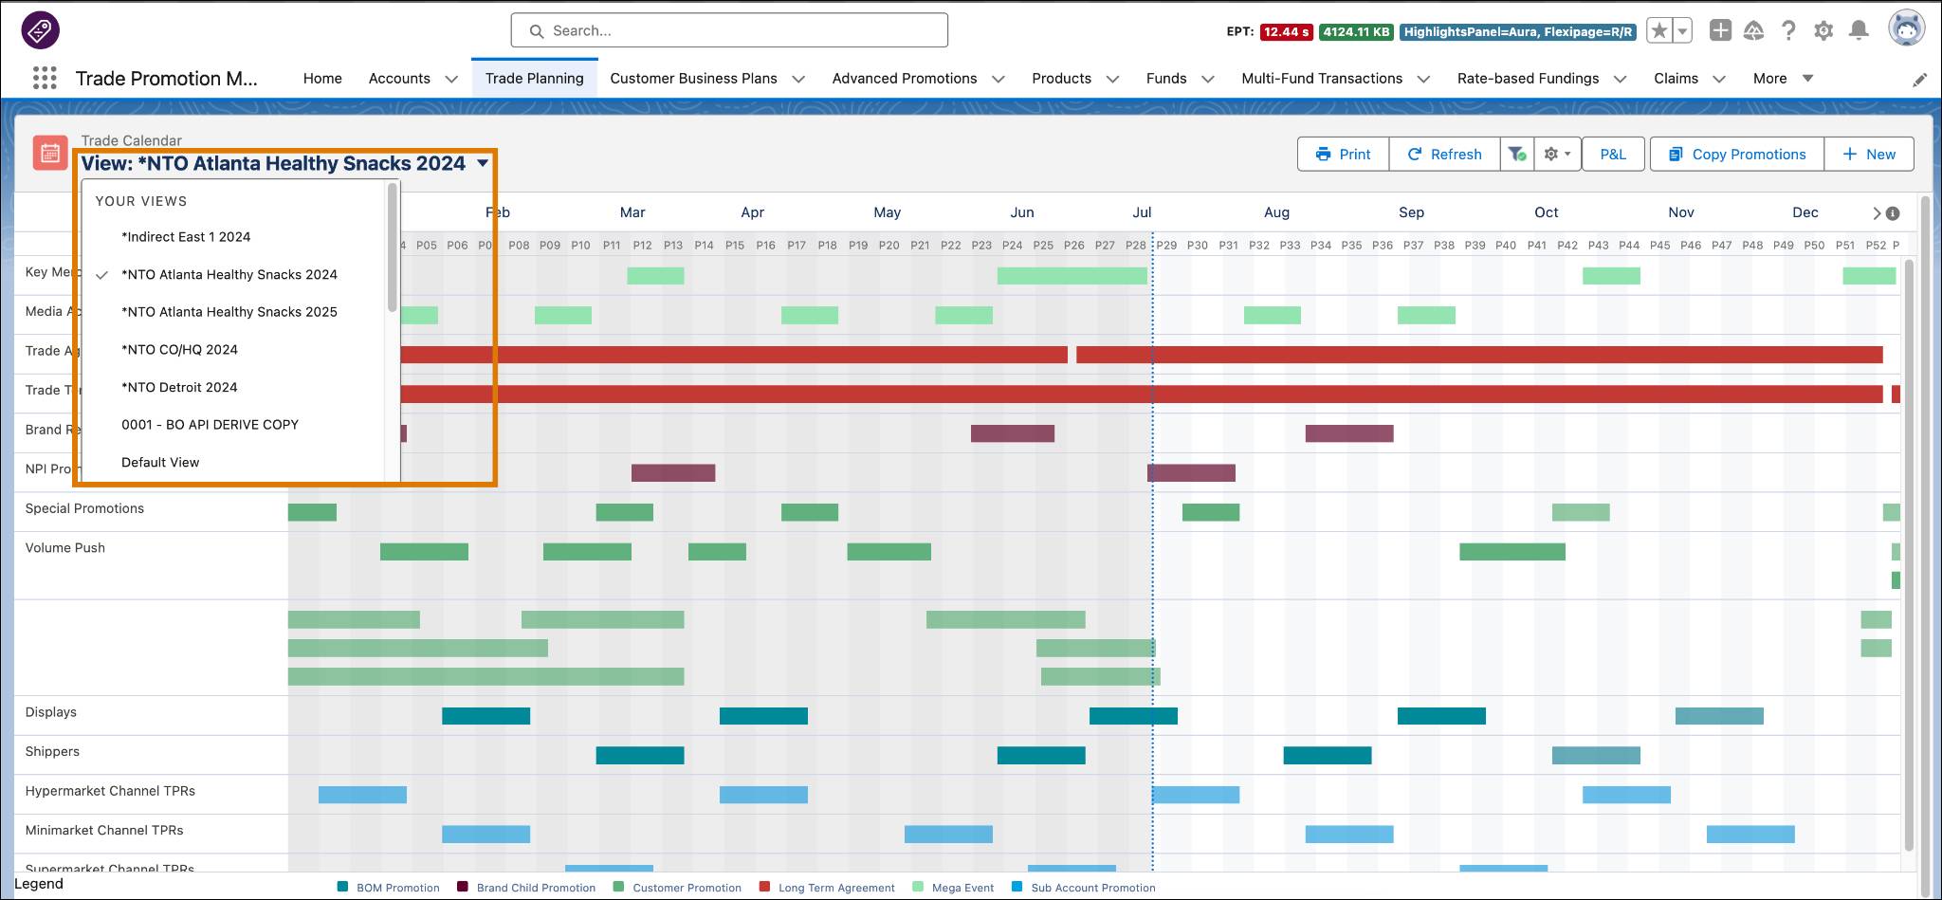Click the Trade Promotion Management app logo
1942x900 pixels.
pyautogui.click(x=40, y=30)
